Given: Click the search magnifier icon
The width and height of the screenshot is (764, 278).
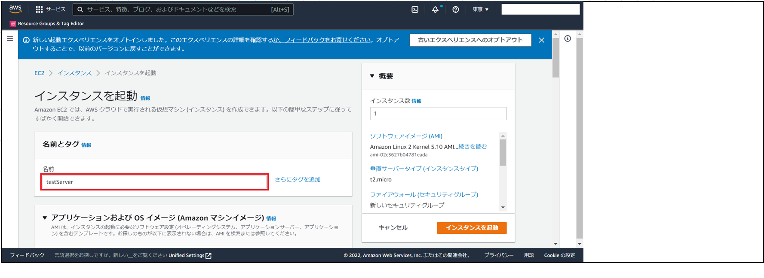Looking at the screenshot, I should (x=80, y=9).
